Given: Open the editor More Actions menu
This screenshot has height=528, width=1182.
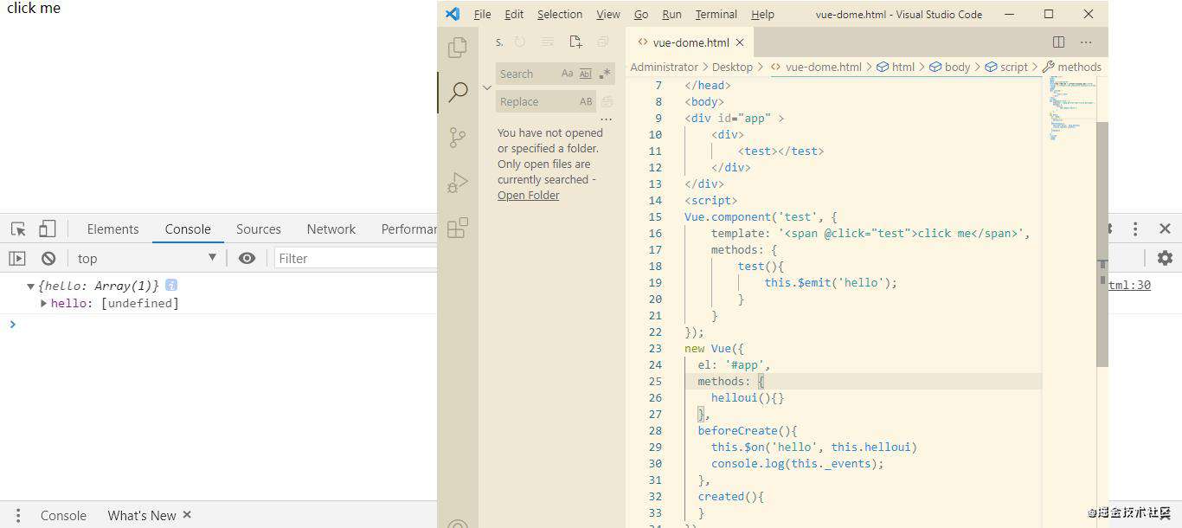Looking at the screenshot, I should [x=1086, y=42].
